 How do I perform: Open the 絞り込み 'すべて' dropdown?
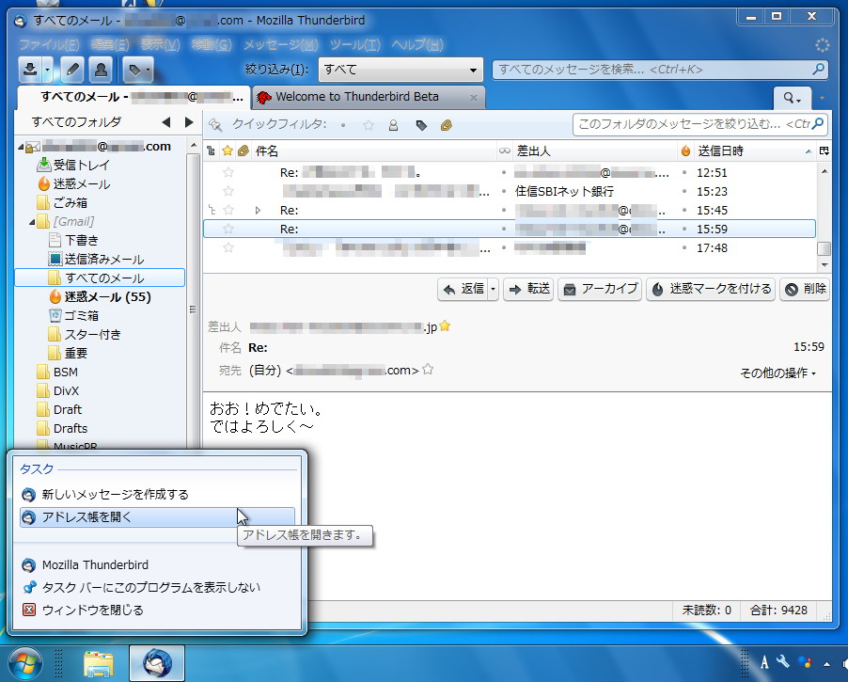click(x=400, y=70)
